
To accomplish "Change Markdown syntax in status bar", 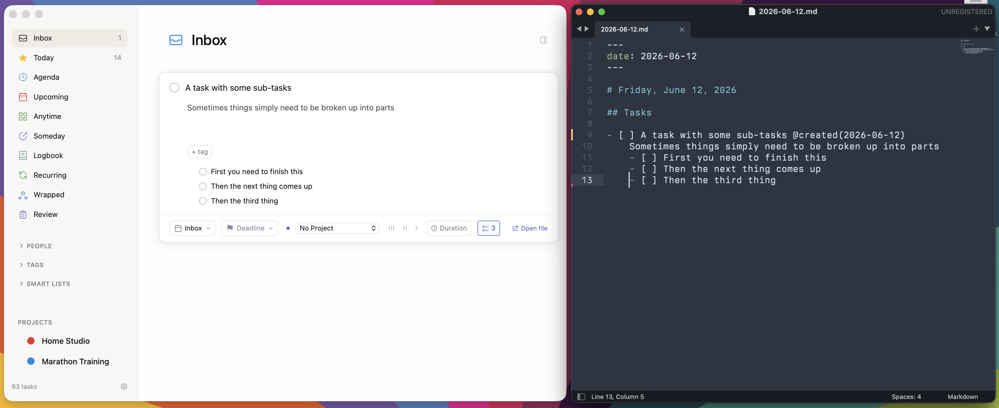I will pos(963,396).
